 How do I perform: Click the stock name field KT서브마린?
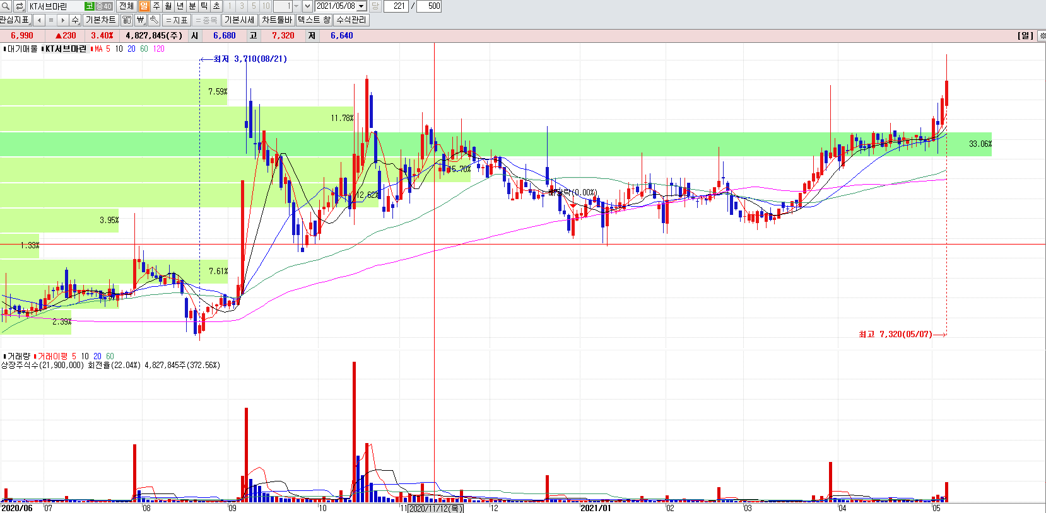click(x=55, y=6)
